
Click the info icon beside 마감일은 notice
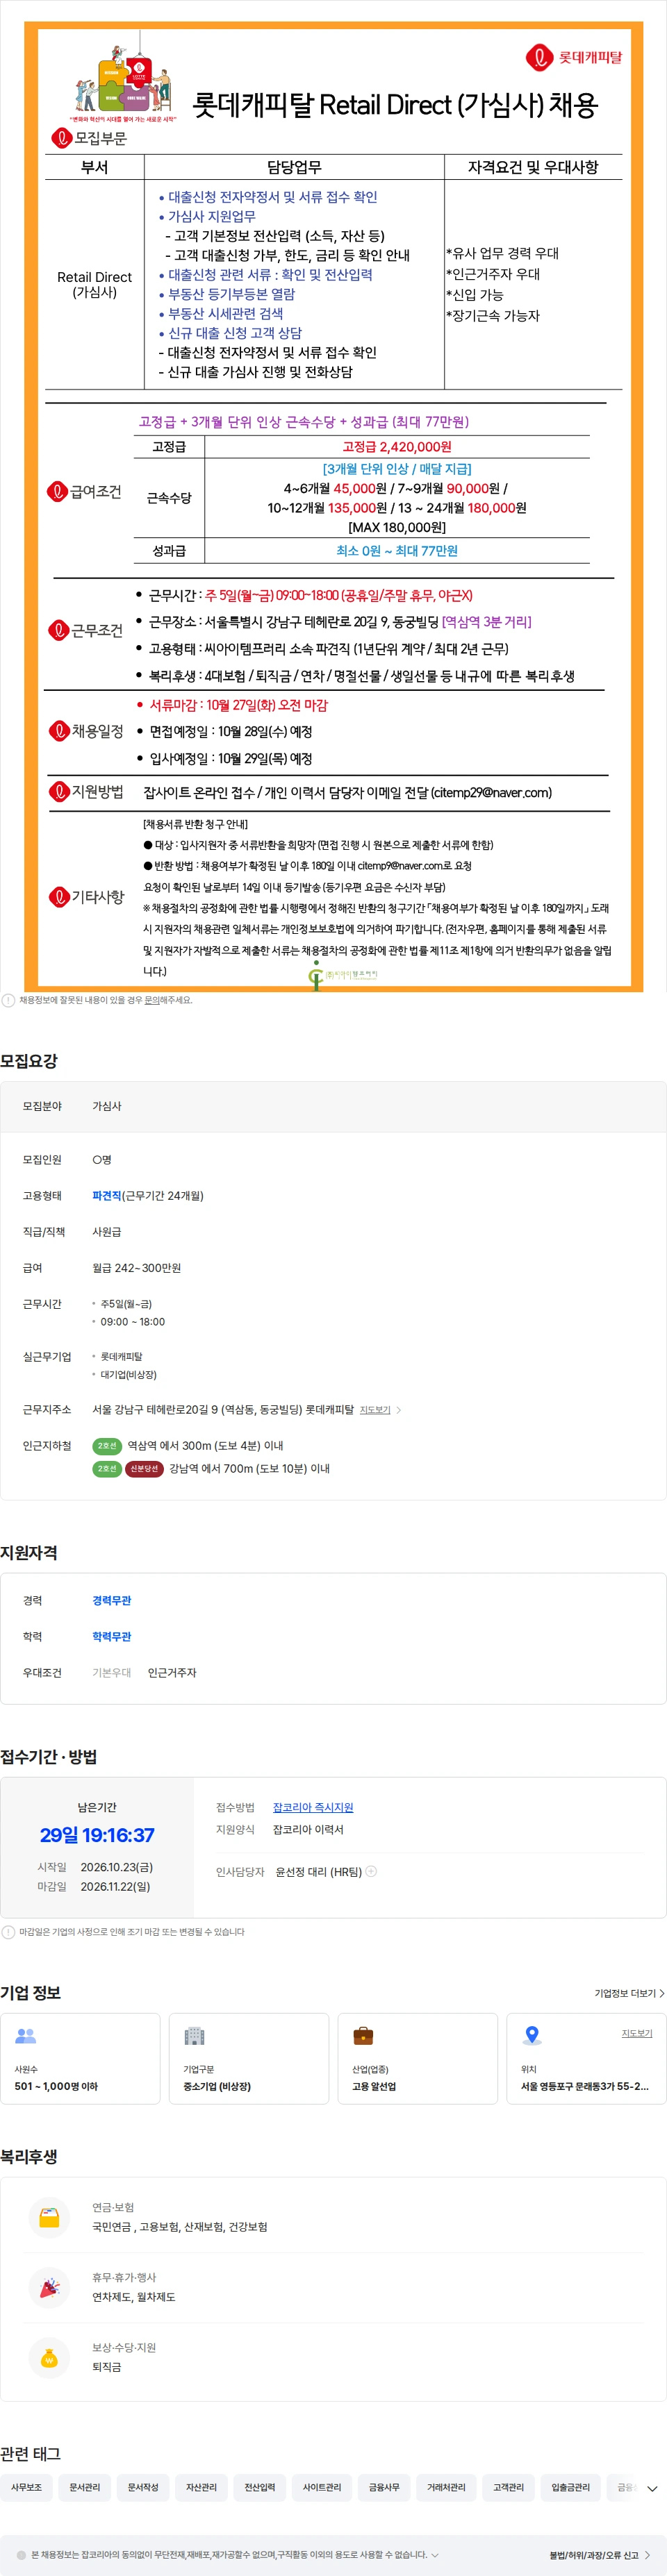pos(8,1932)
